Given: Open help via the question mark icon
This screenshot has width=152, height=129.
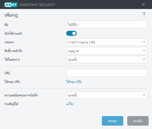Looking at the screenshot, I should 144,14.
